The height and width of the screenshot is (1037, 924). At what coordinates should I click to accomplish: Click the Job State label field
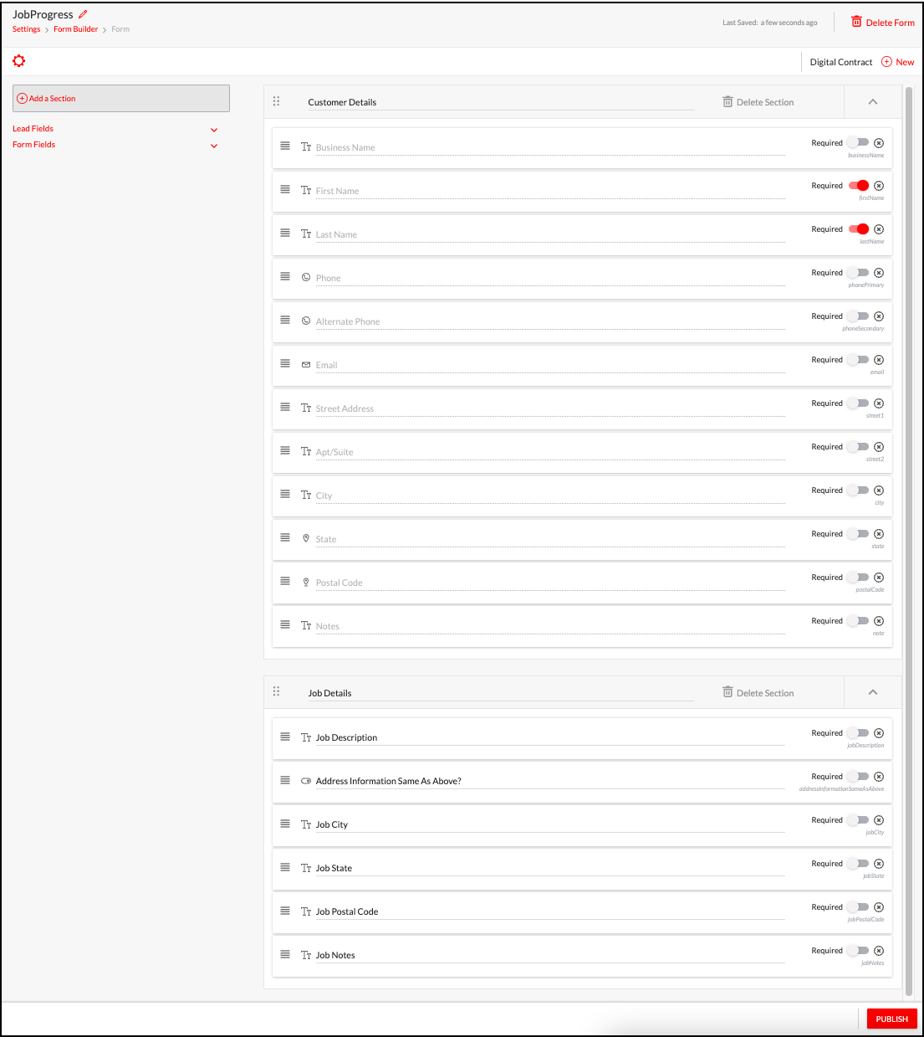point(549,868)
